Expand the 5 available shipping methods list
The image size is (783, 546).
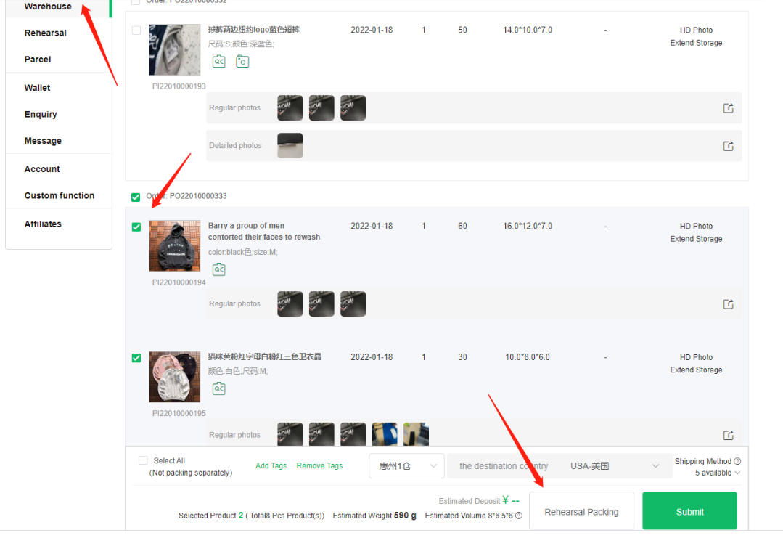(x=717, y=473)
